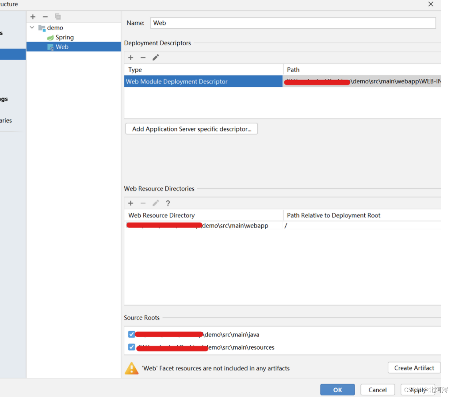Click Add Application Server specific descriptor
455x397 pixels.
coord(191,129)
